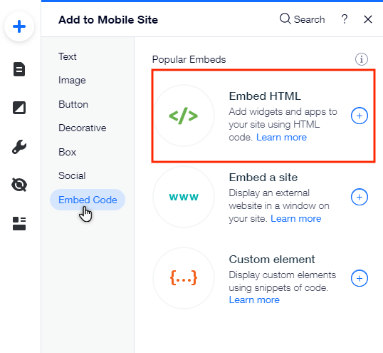Click the Embed HTML title

click(265, 96)
